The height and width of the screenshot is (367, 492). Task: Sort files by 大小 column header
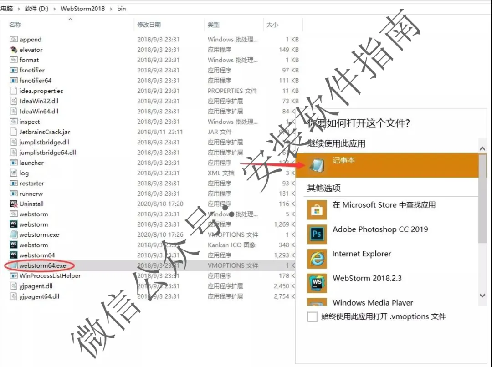coord(272,25)
